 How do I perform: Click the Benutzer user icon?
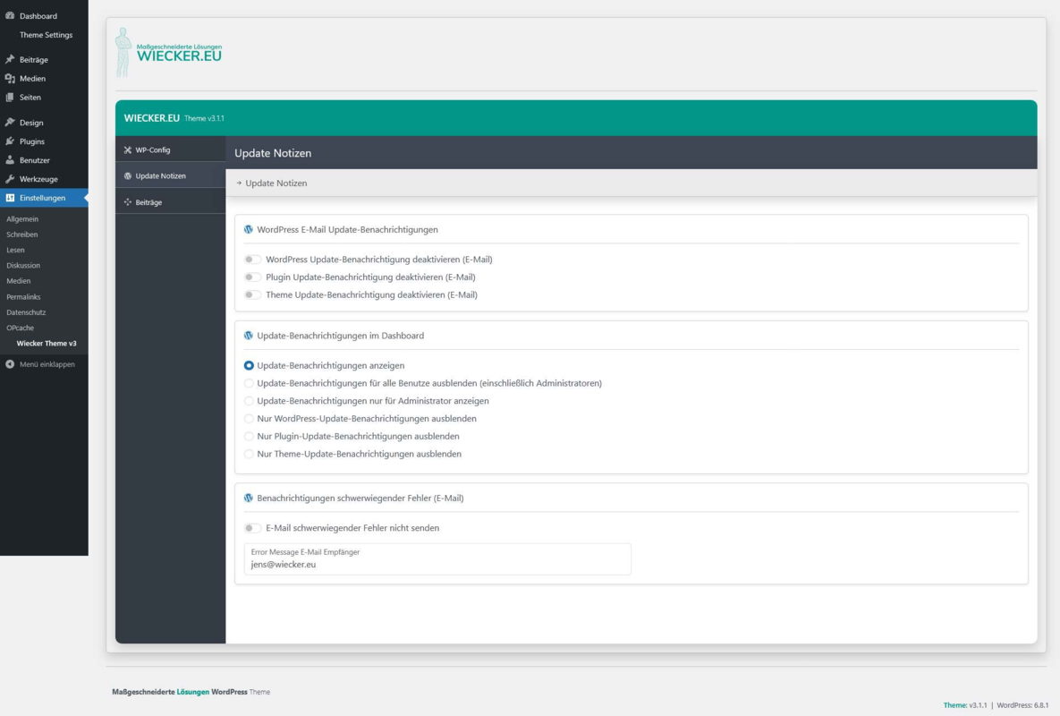coord(10,160)
